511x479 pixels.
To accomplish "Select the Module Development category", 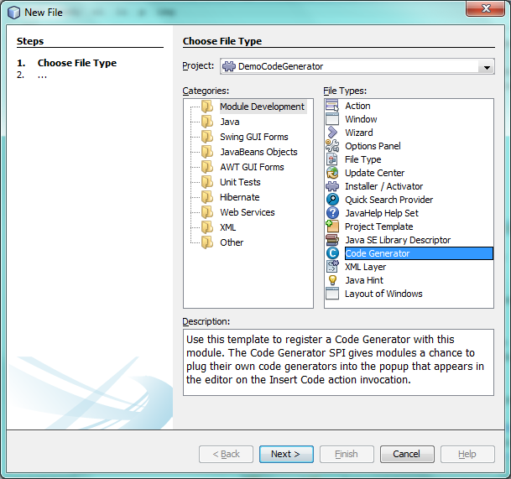I will pos(262,107).
